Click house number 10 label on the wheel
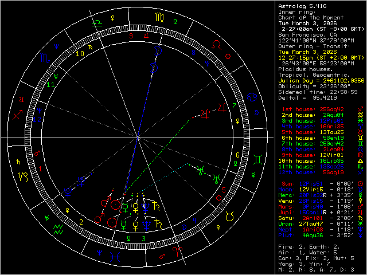 (81, 53)
